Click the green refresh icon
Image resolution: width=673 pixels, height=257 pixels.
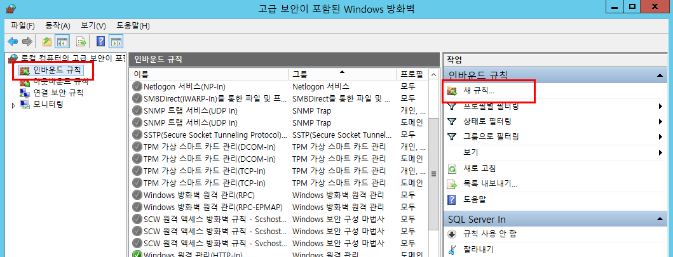point(452,168)
